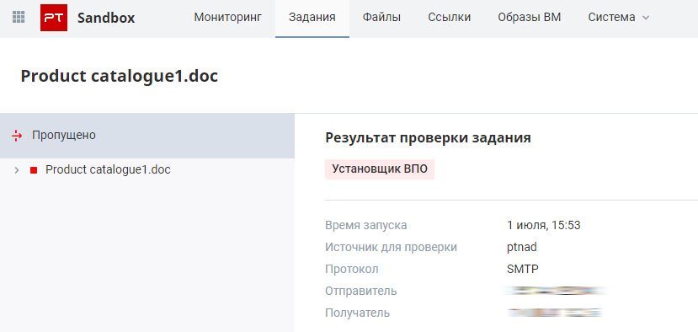
Task: Expand the Система dropdown menu
Action: 619,18
